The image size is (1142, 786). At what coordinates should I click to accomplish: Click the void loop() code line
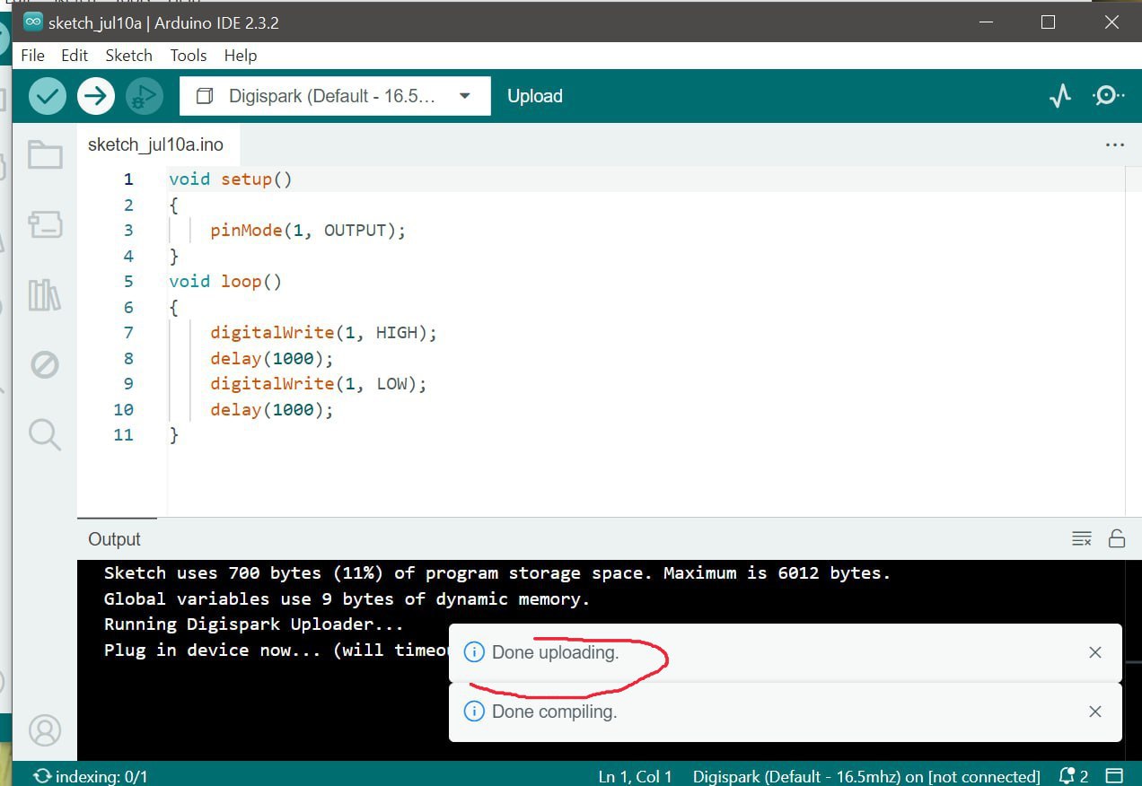(225, 282)
